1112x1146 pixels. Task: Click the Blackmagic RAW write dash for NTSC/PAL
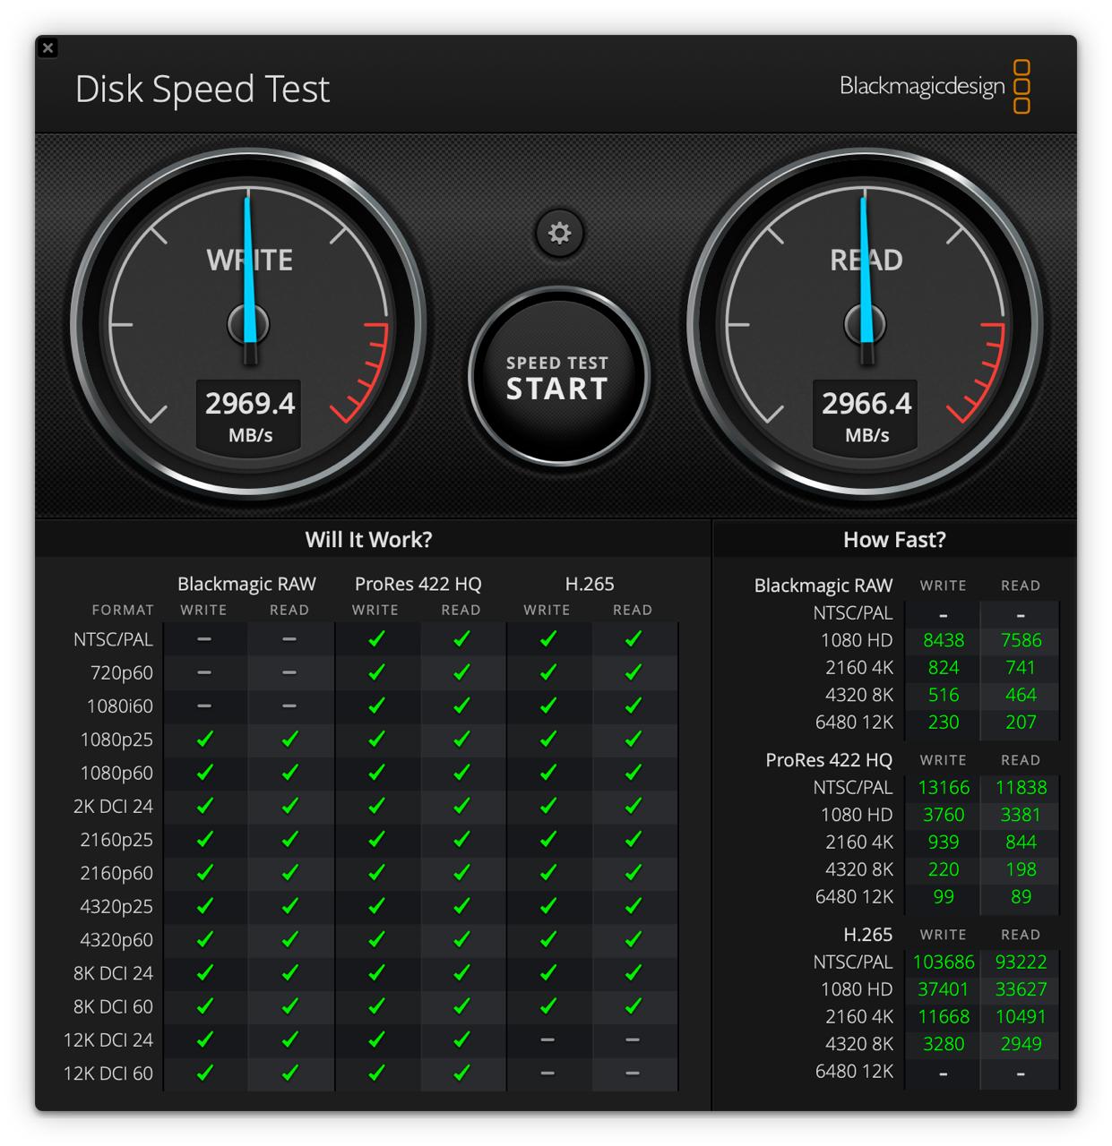tap(204, 638)
